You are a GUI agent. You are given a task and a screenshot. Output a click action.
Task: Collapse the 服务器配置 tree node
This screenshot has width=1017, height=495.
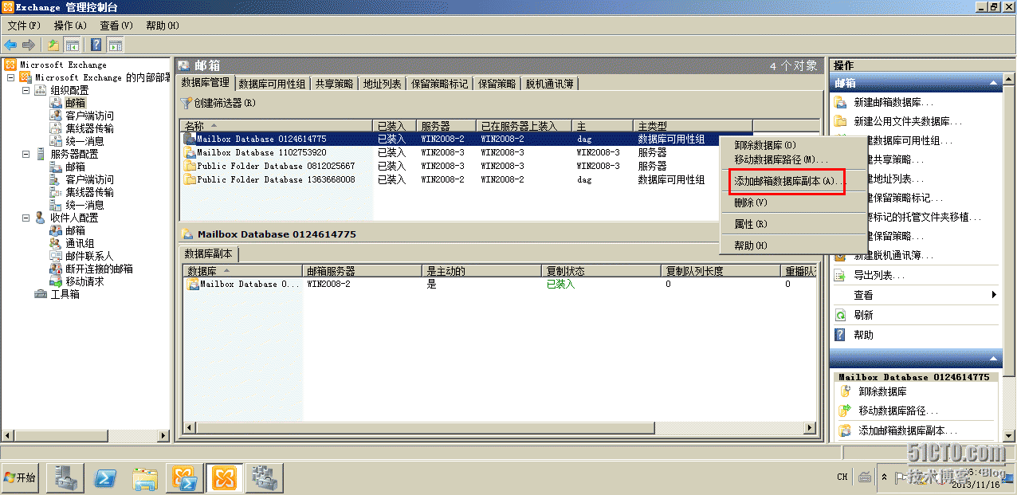(x=26, y=154)
